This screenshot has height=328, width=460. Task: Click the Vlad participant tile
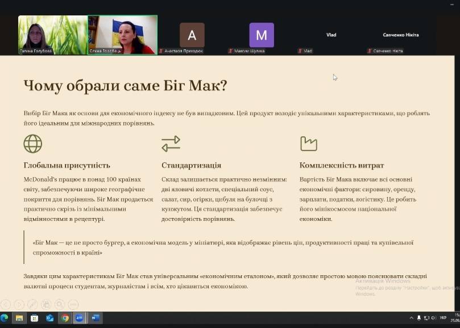tap(331, 35)
